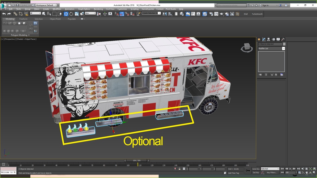The width and height of the screenshot is (317, 178).
Task: Activate the Select and Rotate tool
Action: click(x=71, y=14)
